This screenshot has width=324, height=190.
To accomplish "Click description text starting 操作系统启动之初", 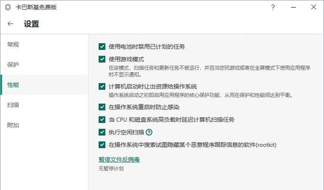I will pos(200,95).
